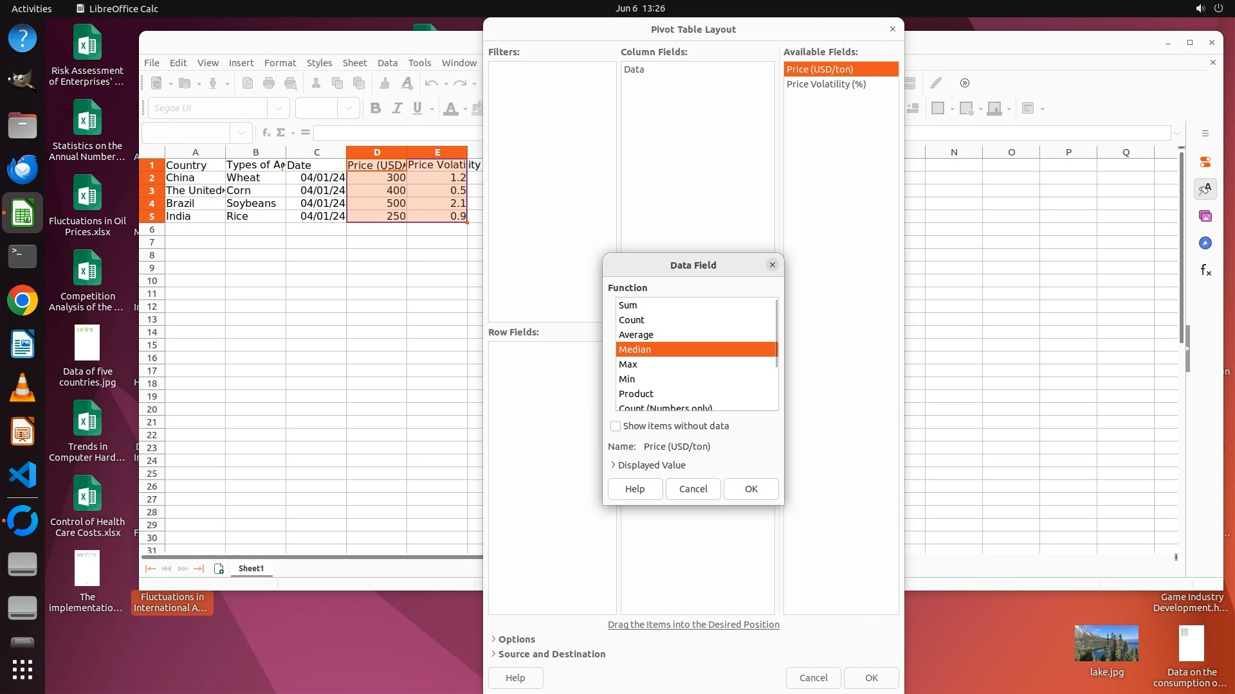Open Google Chrome from the dock
This screenshot has height=694, width=1235.
[23, 301]
